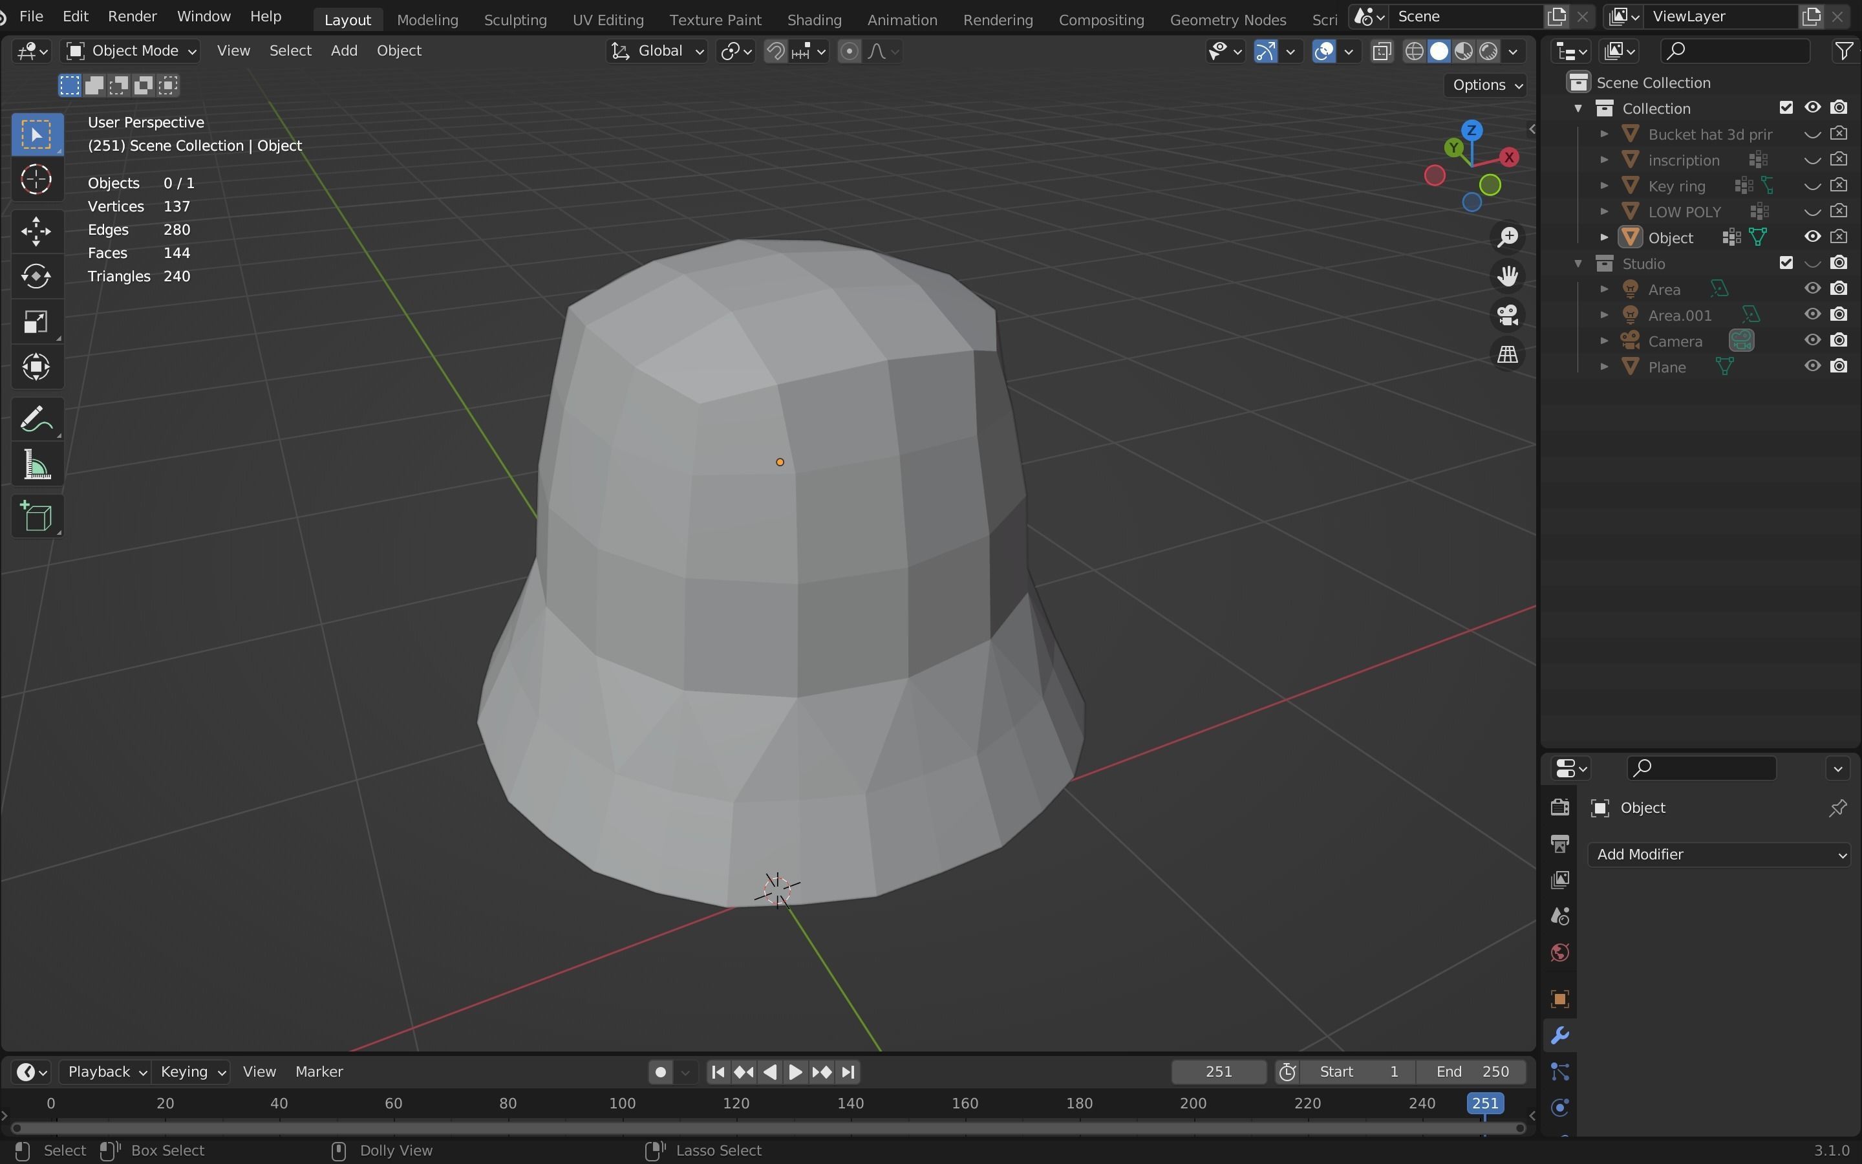
Task: Toggle camera view icon in viewport
Action: coord(1507,315)
